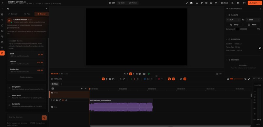This screenshot has width=263, height=127.
Task: Toggle the preview volume speaker
Action: pyautogui.click(x=140, y=74)
